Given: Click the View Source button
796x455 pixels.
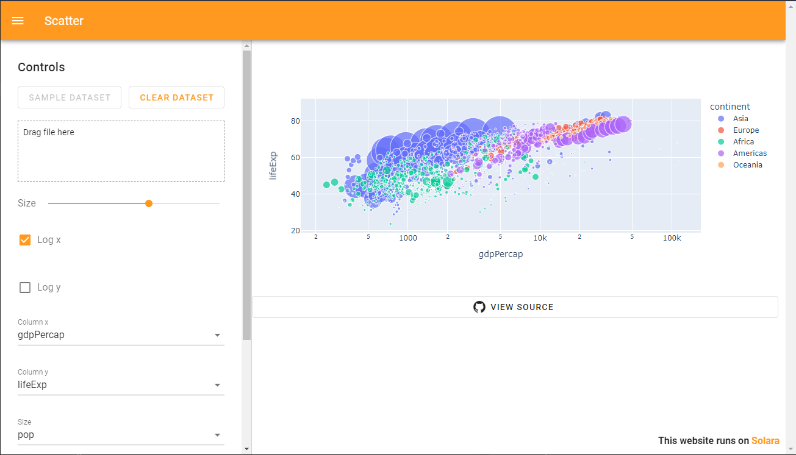Looking at the screenshot, I should [515, 307].
